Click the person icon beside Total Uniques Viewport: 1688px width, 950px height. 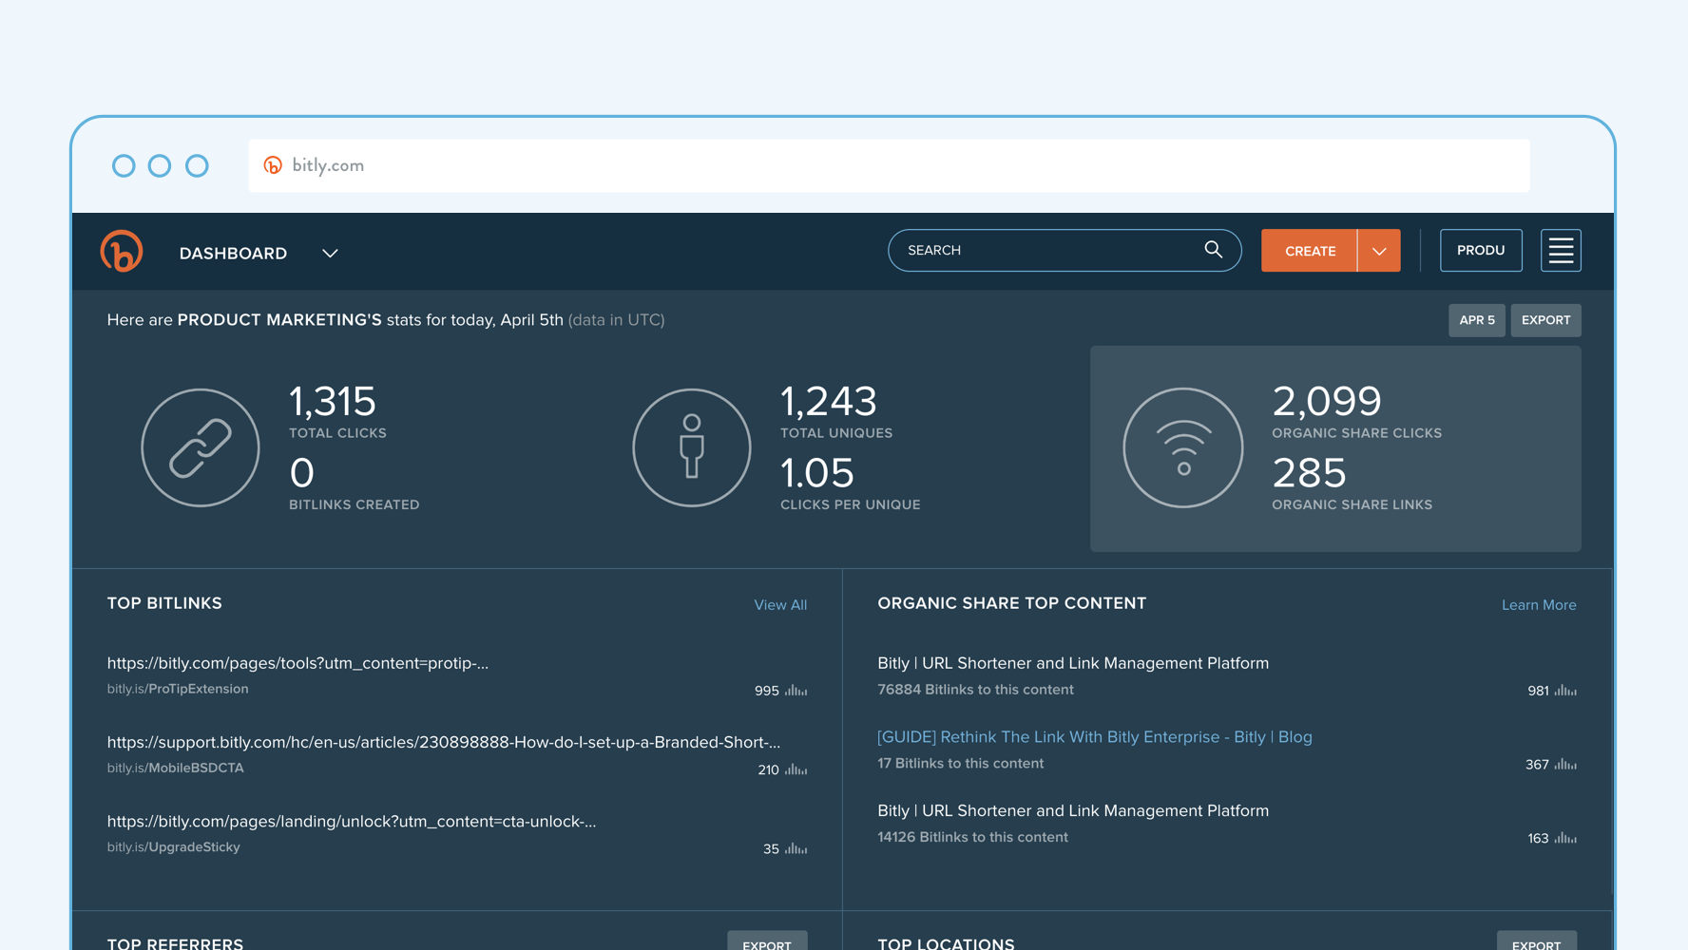point(692,447)
